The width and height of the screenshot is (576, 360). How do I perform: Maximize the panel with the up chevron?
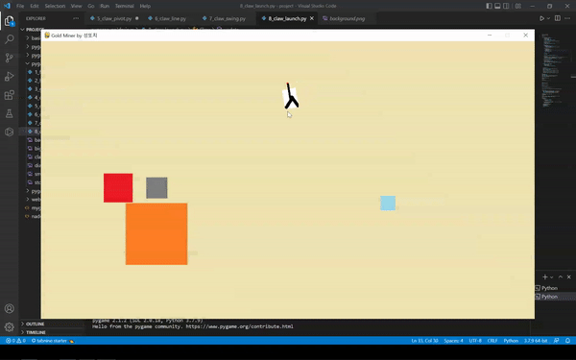click(x=561, y=277)
